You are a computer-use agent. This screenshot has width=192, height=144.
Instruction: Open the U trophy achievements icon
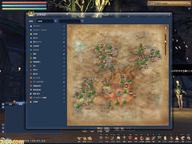(x=124, y=139)
